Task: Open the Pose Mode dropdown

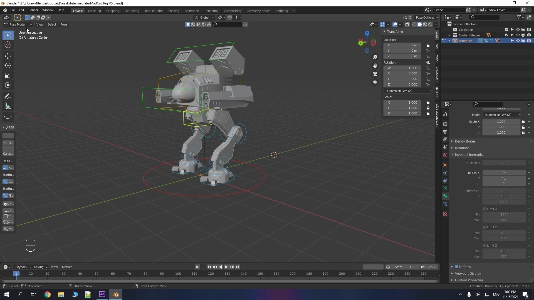Action: (18, 24)
